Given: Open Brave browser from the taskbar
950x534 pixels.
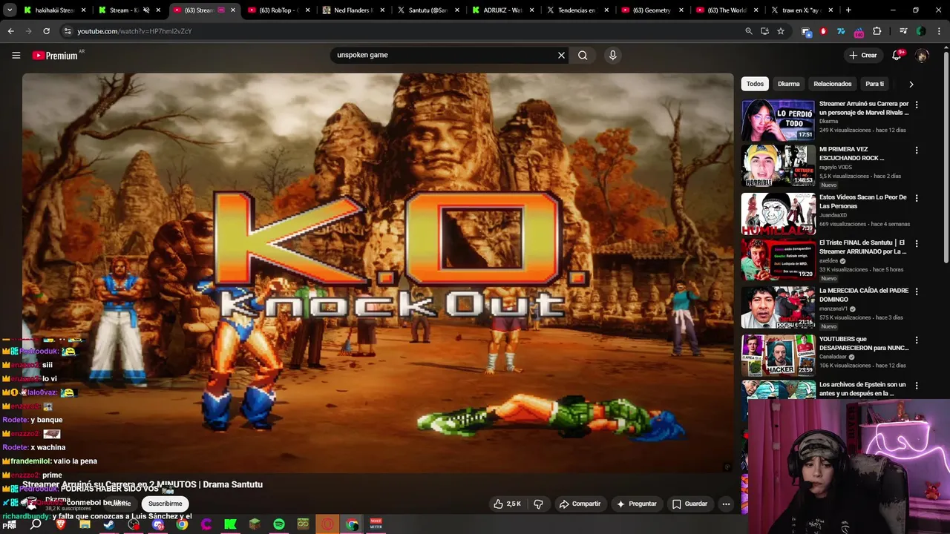Looking at the screenshot, I should click(60, 524).
